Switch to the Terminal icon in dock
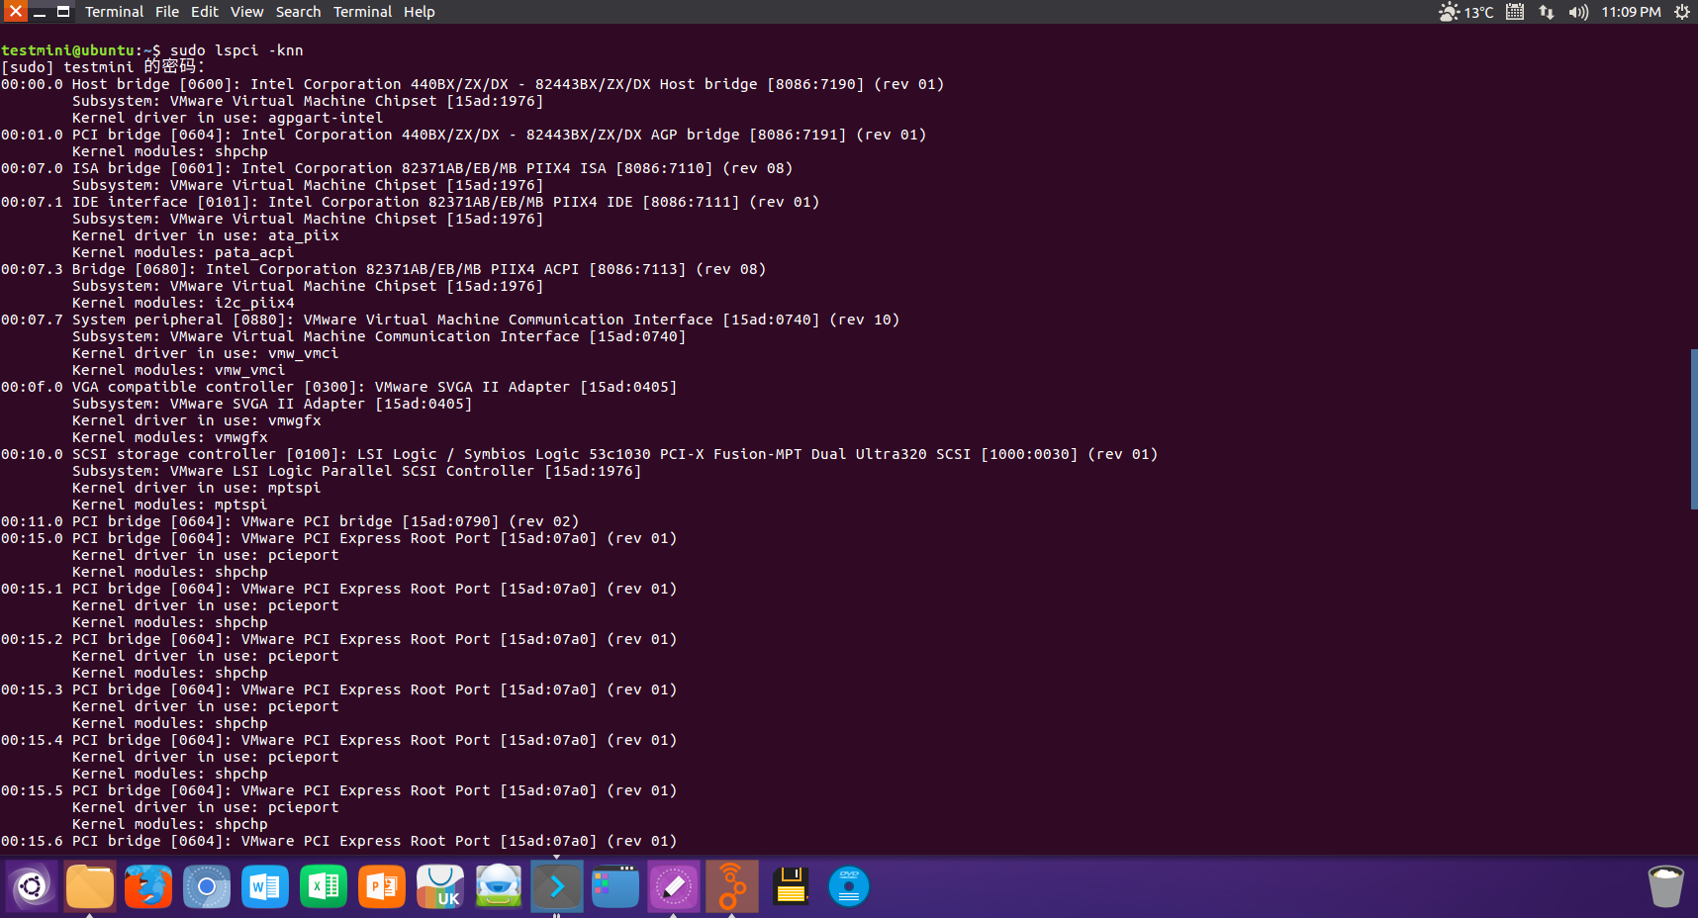1698x918 pixels. [557, 886]
